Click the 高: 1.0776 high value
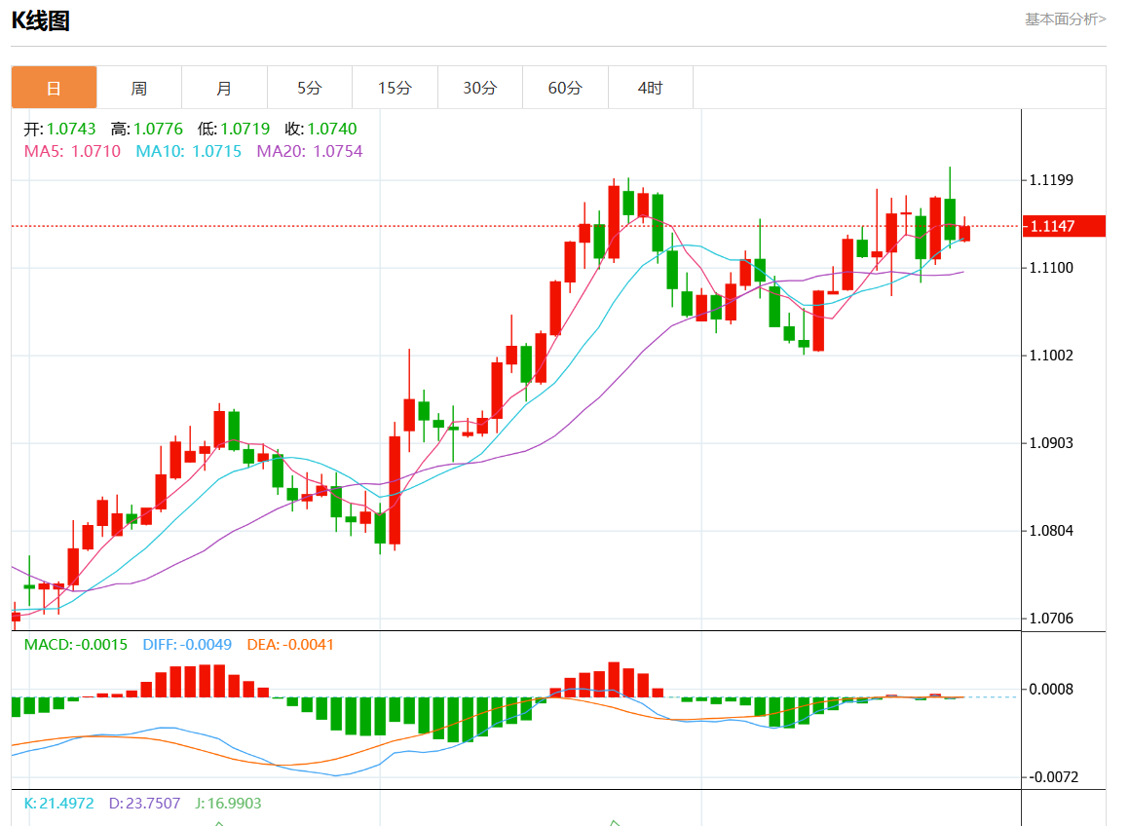1130x826 pixels. click(x=147, y=129)
